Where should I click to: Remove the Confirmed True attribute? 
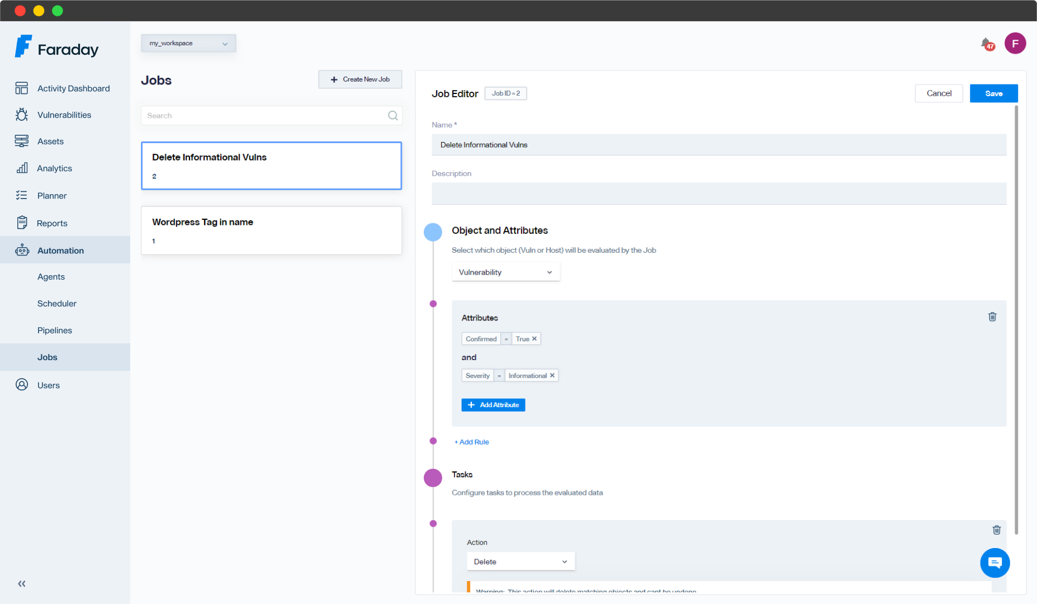(534, 339)
